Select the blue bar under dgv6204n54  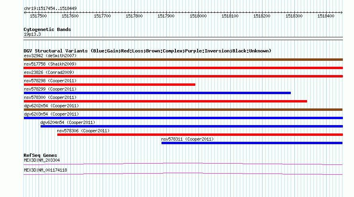[192, 126]
